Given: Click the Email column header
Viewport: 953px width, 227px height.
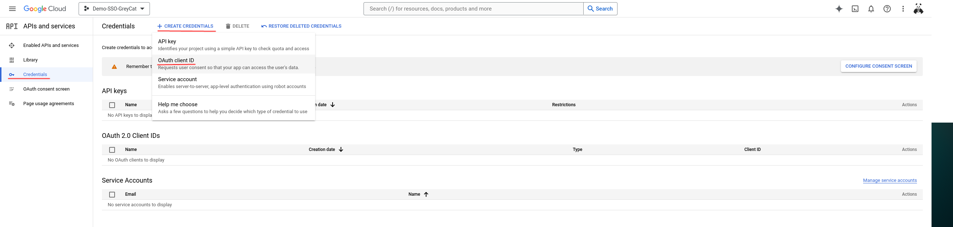Looking at the screenshot, I should click(x=131, y=194).
